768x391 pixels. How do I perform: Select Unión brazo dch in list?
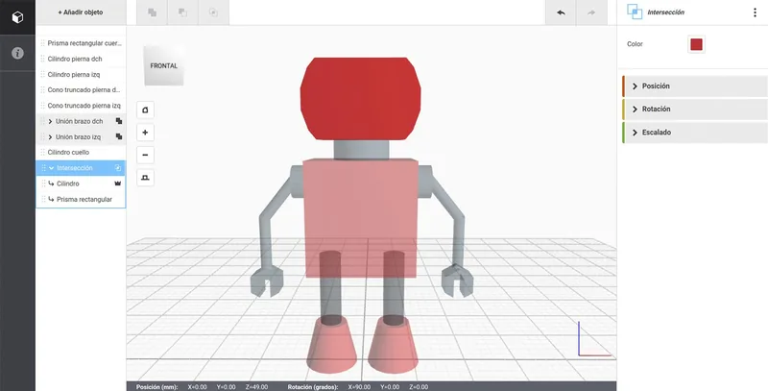coord(81,121)
